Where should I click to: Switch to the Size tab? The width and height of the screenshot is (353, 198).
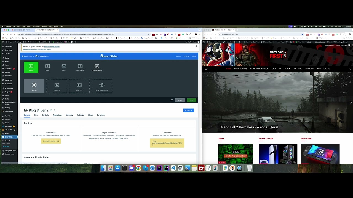[x=36, y=115]
